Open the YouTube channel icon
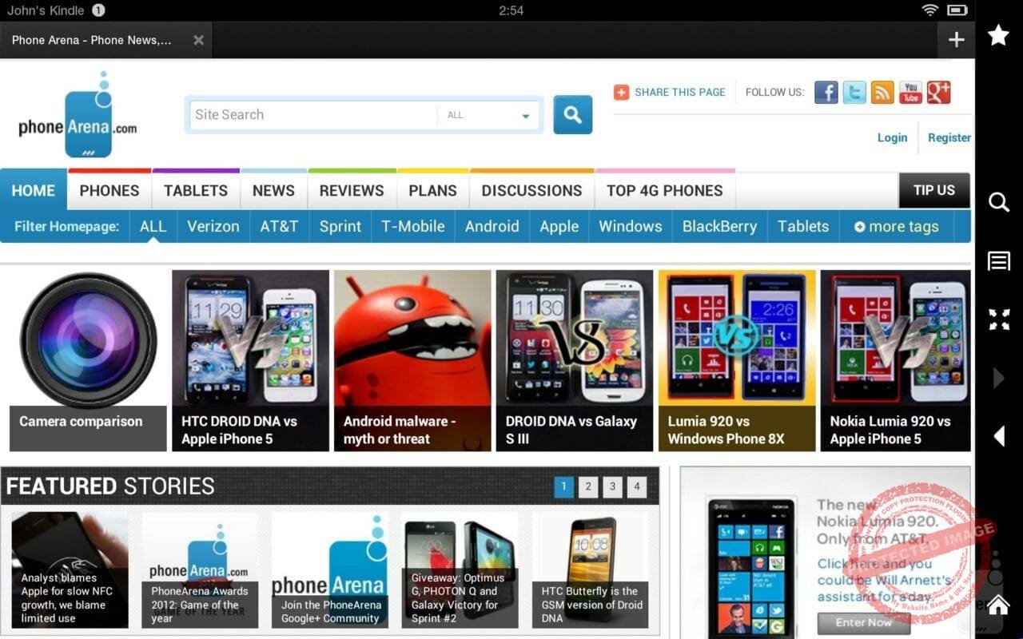The width and height of the screenshot is (1023, 639). coord(910,92)
